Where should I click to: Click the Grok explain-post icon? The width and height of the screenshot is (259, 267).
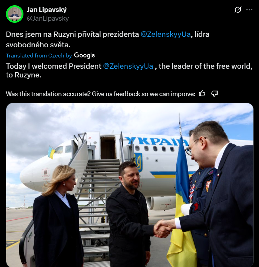click(238, 10)
